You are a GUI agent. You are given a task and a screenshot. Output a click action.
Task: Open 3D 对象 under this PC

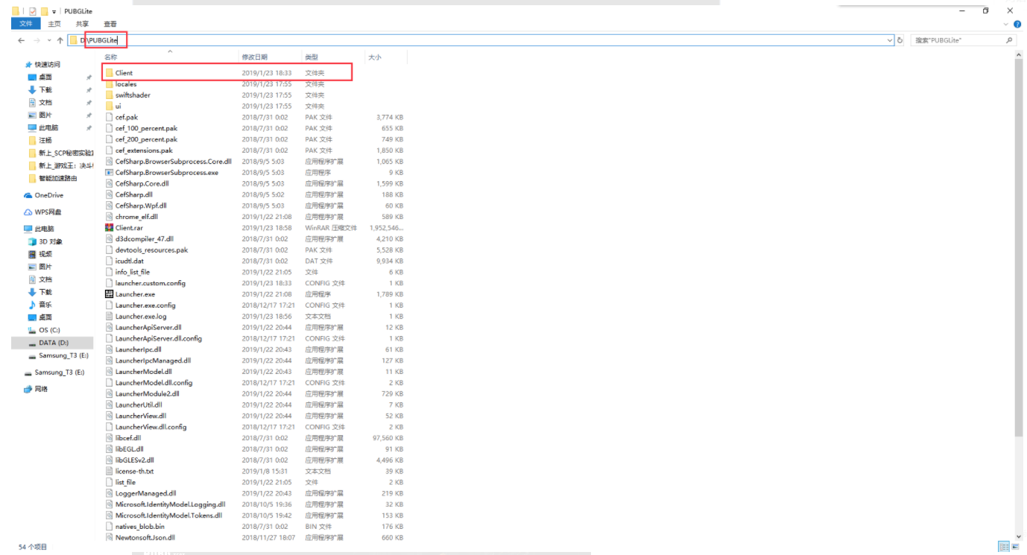click(51, 242)
